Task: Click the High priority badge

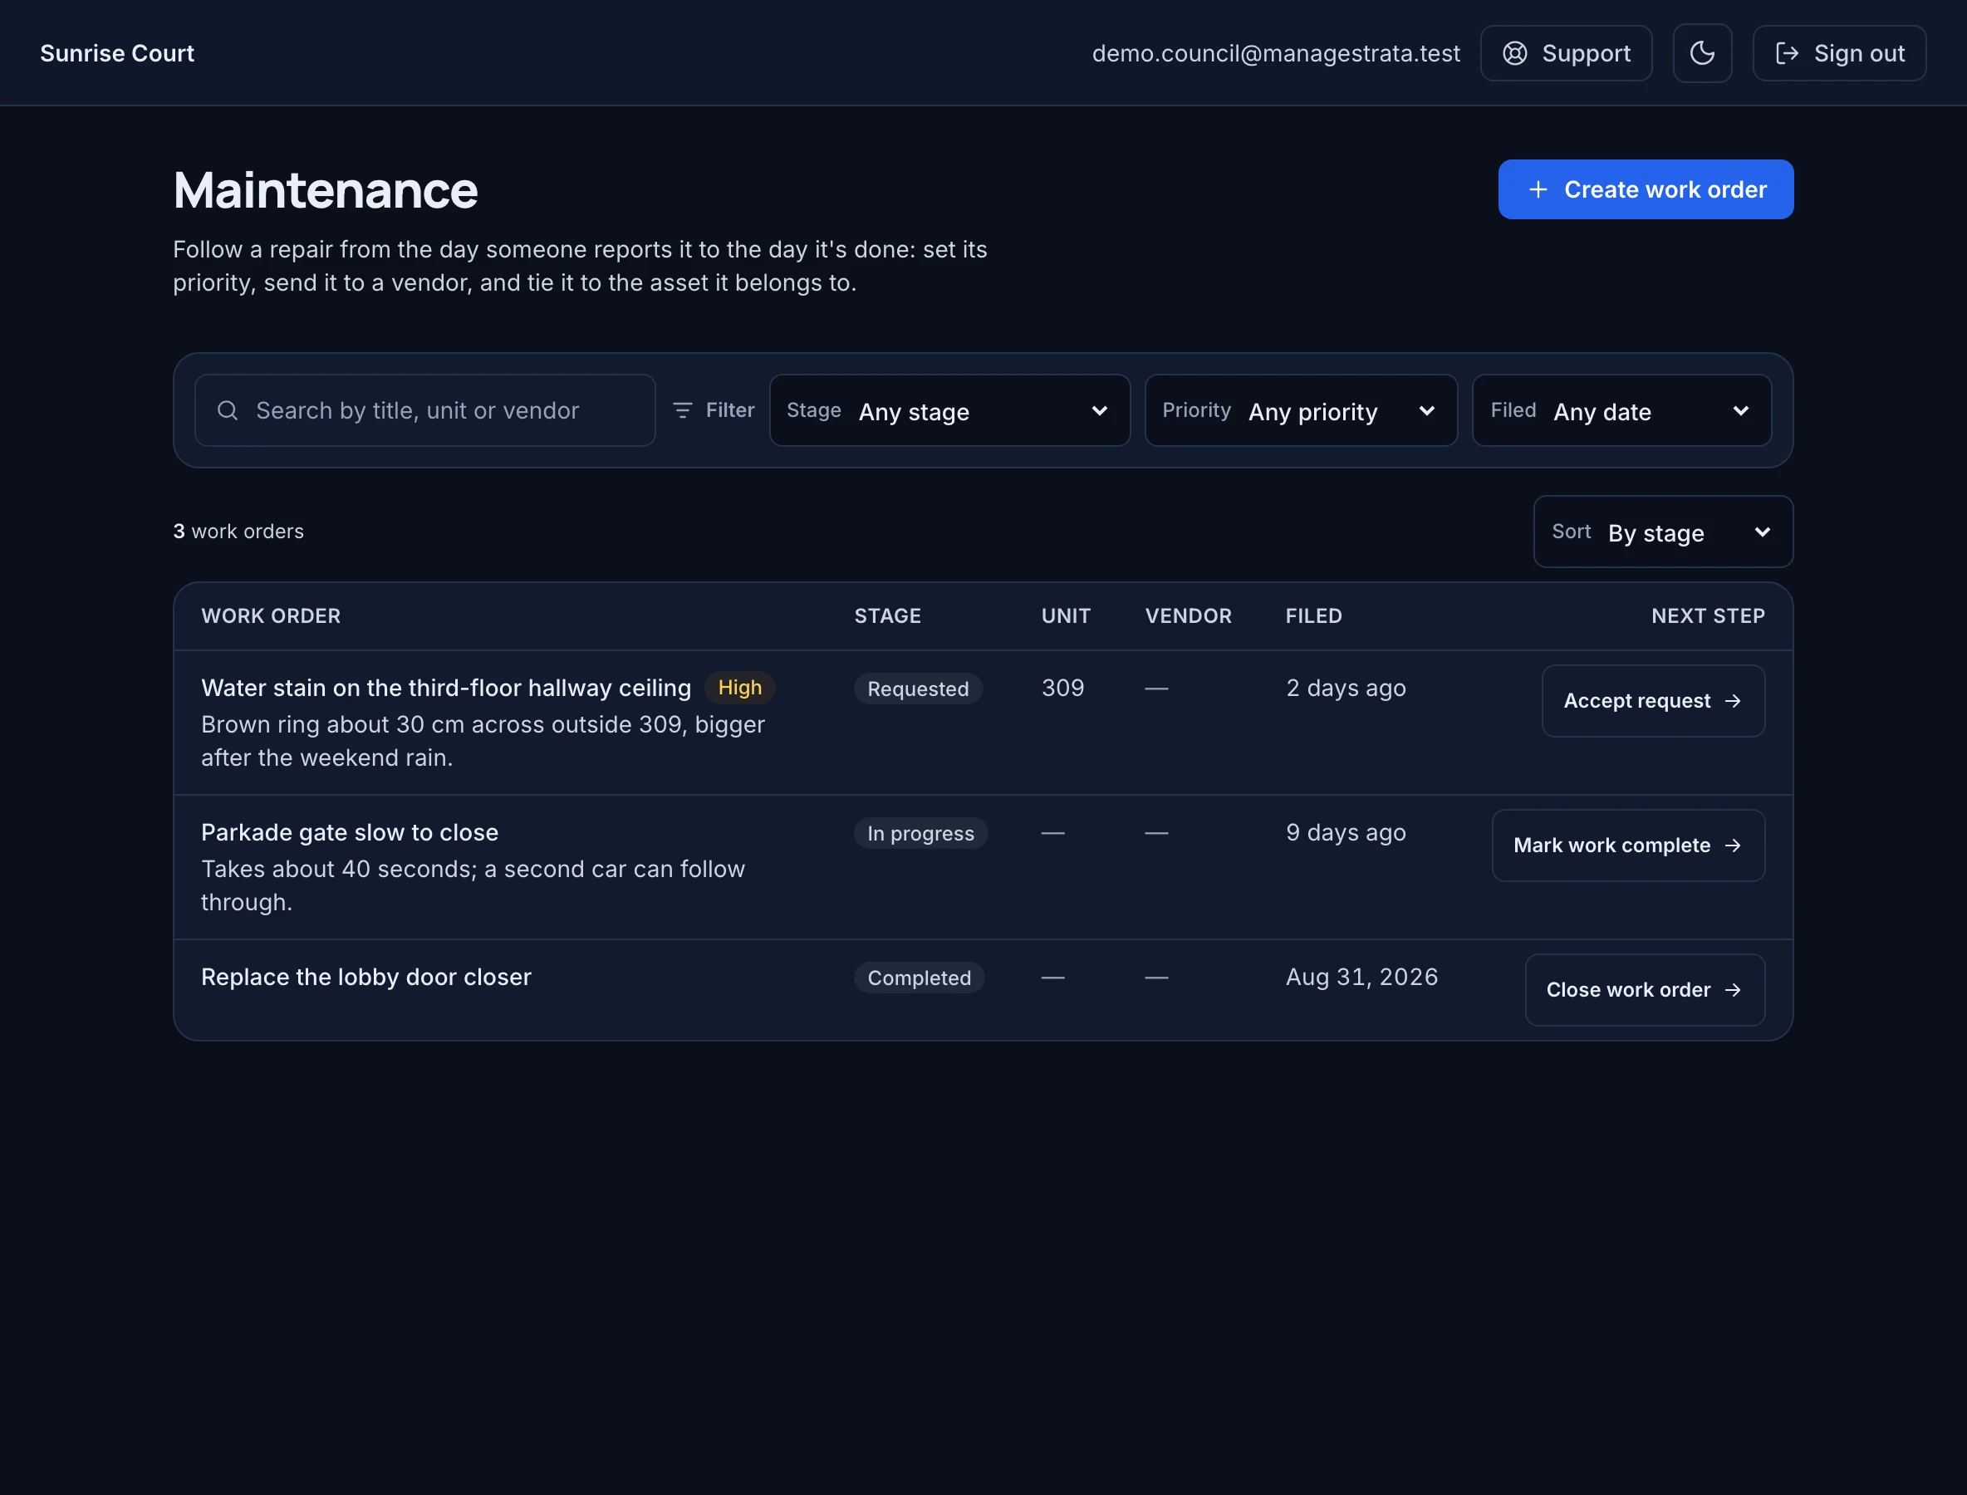Action: click(x=739, y=688)
